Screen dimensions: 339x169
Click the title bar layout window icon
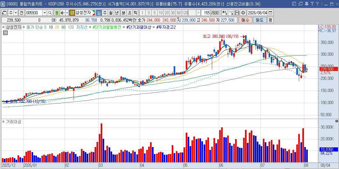[294, 4]
